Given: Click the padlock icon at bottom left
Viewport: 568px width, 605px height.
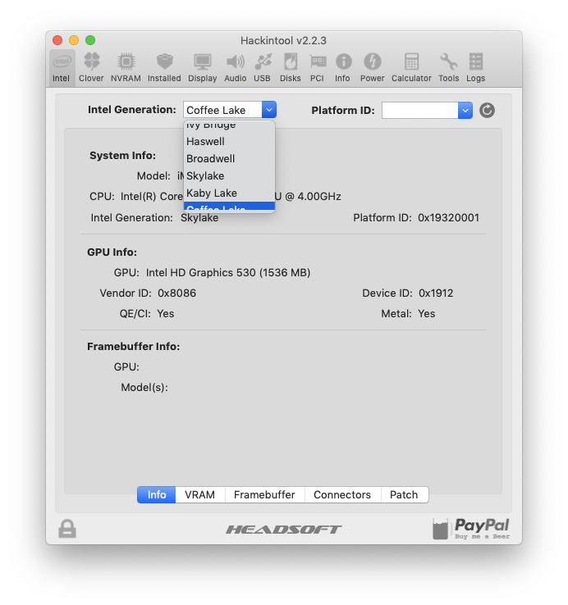Looking at the screenshot, I should click(67, 529).
